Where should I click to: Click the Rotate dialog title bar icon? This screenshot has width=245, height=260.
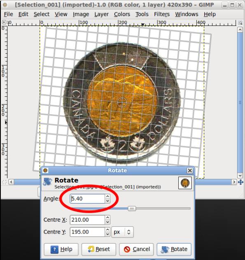(45, 170)
